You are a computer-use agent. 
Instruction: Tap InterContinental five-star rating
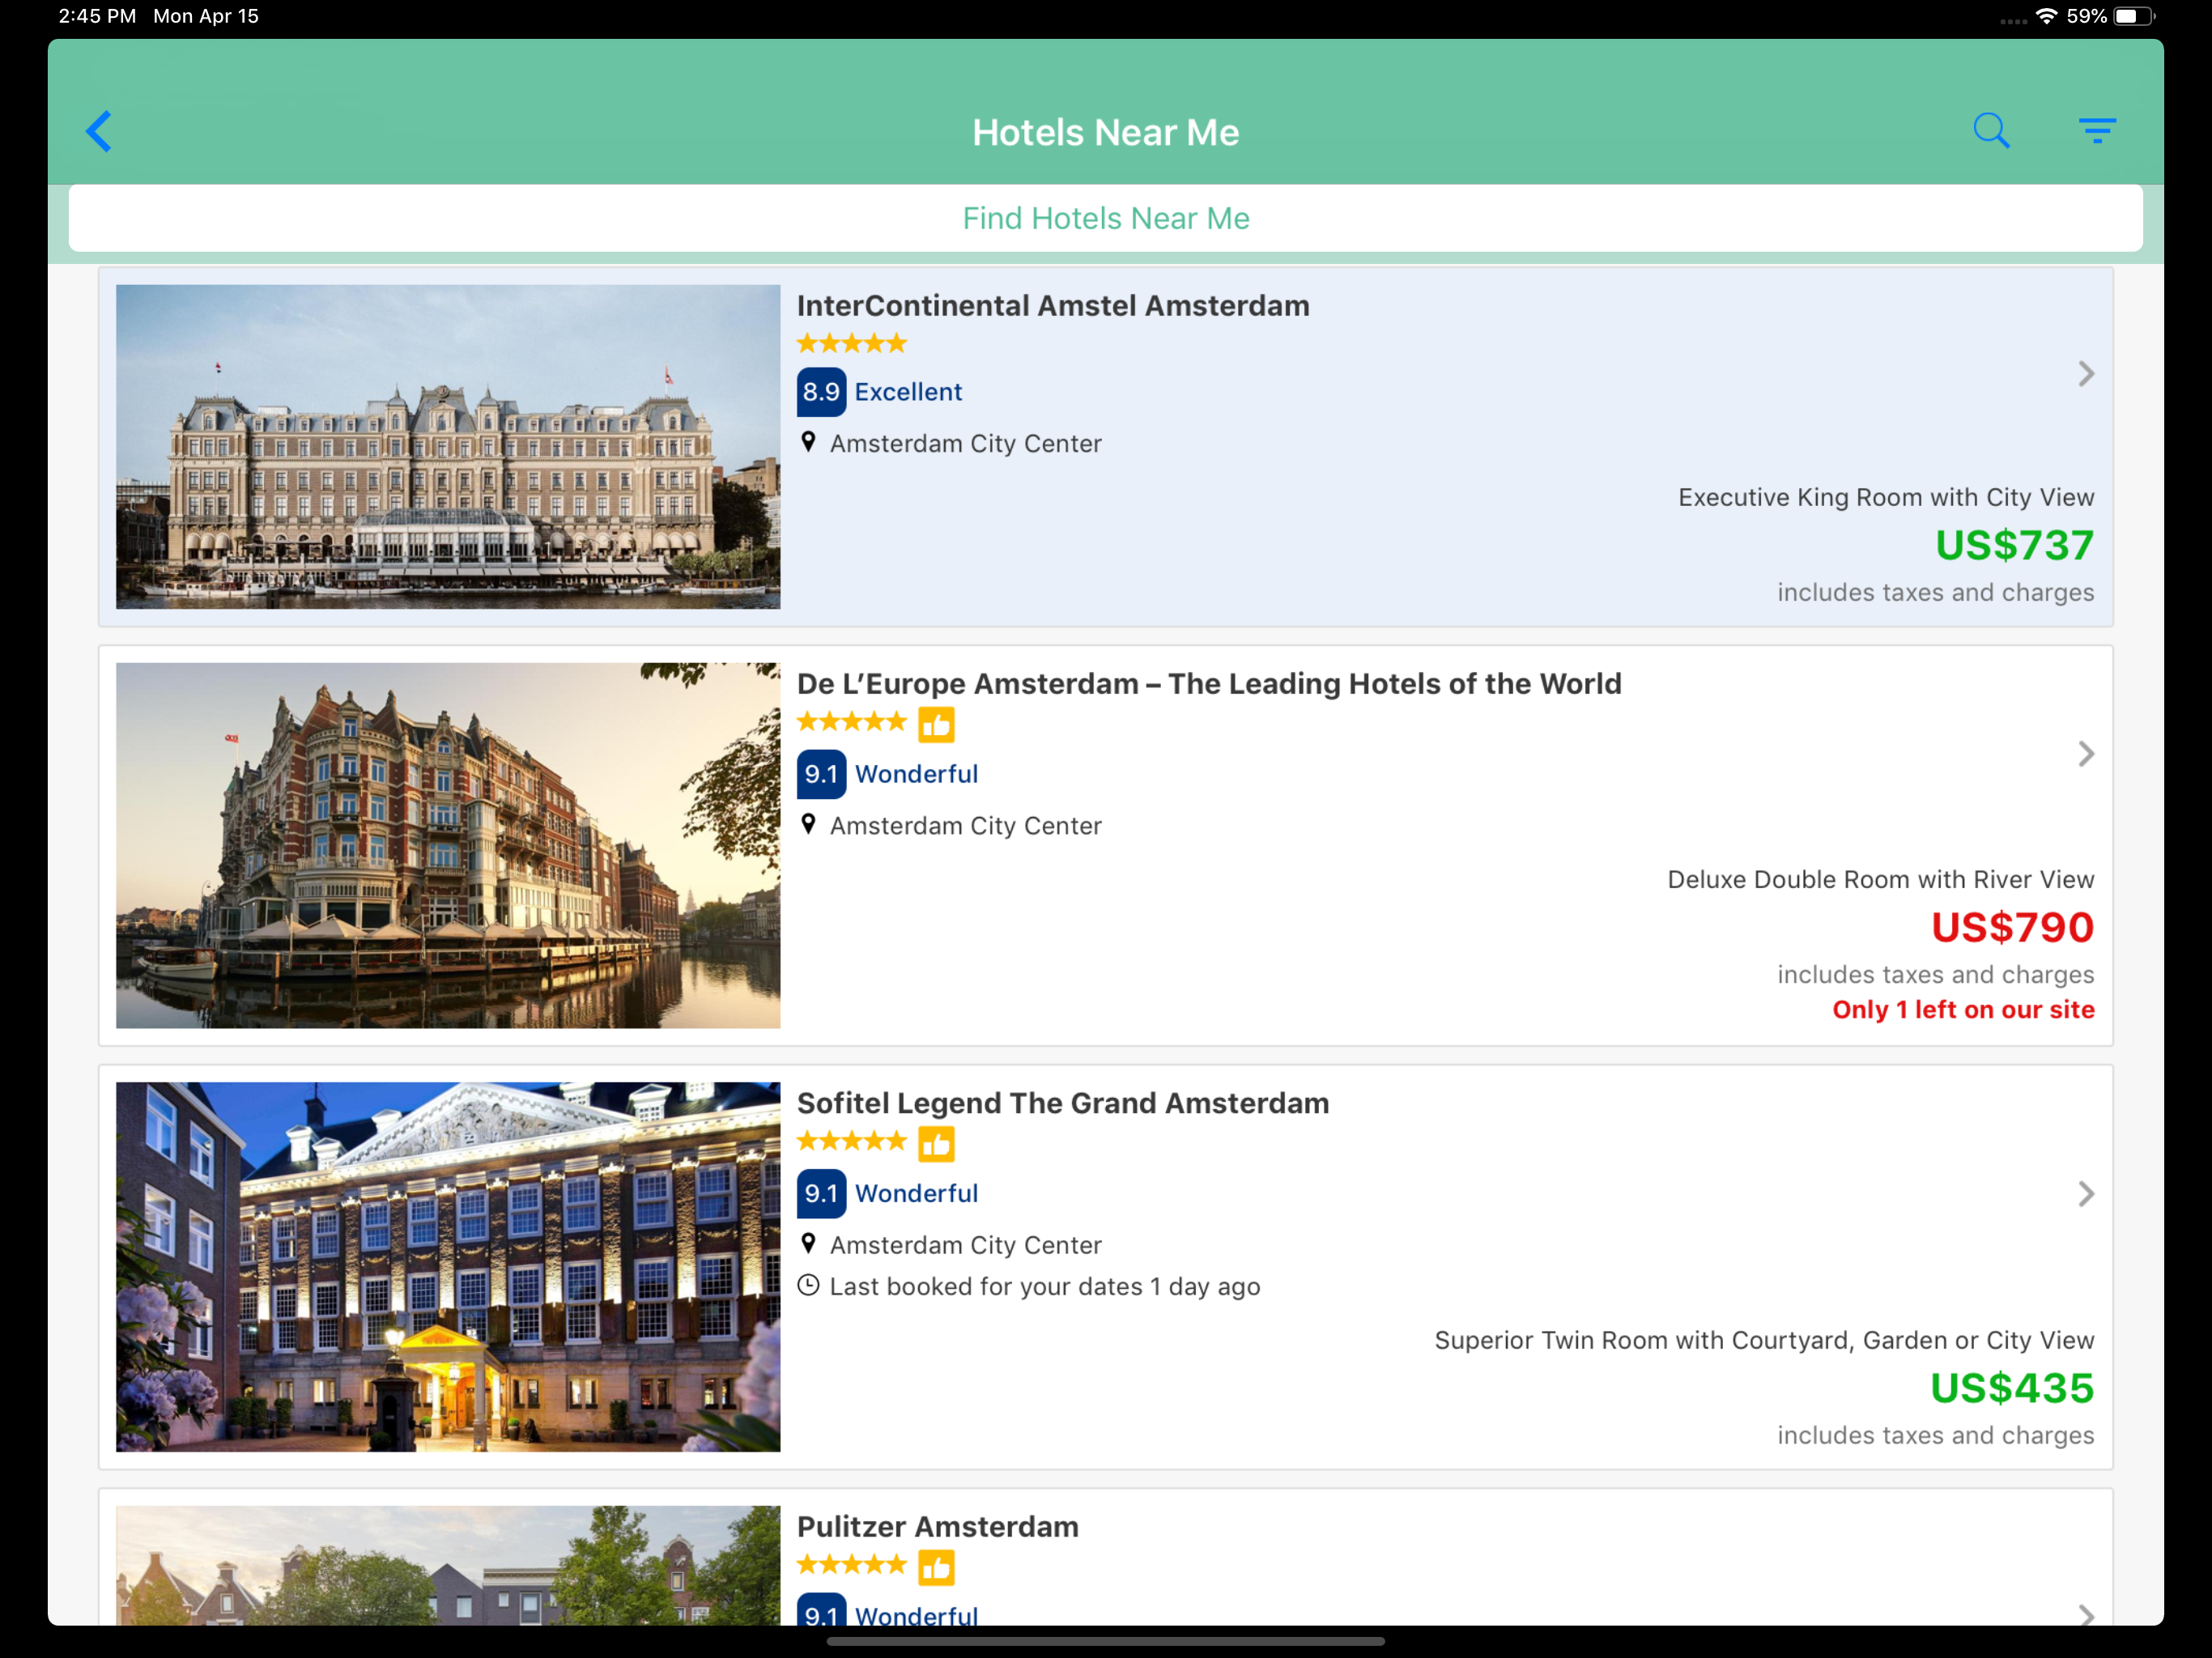click(x=852, y=343)
